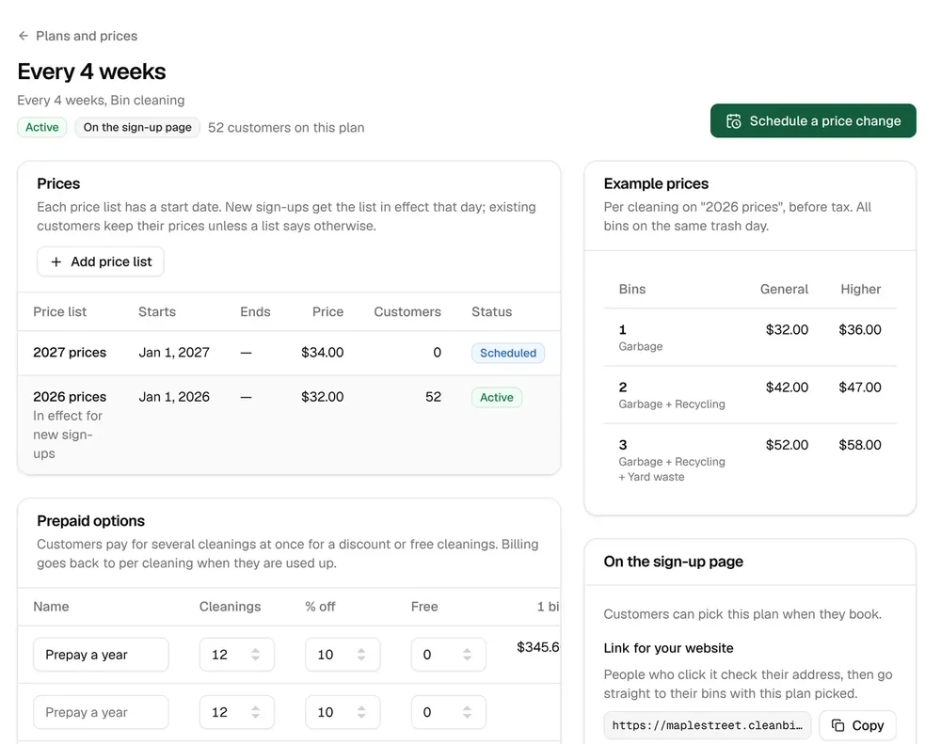Click the $52.00 General price for 3 bins
The image size is (941, 744).
[787, 445]
